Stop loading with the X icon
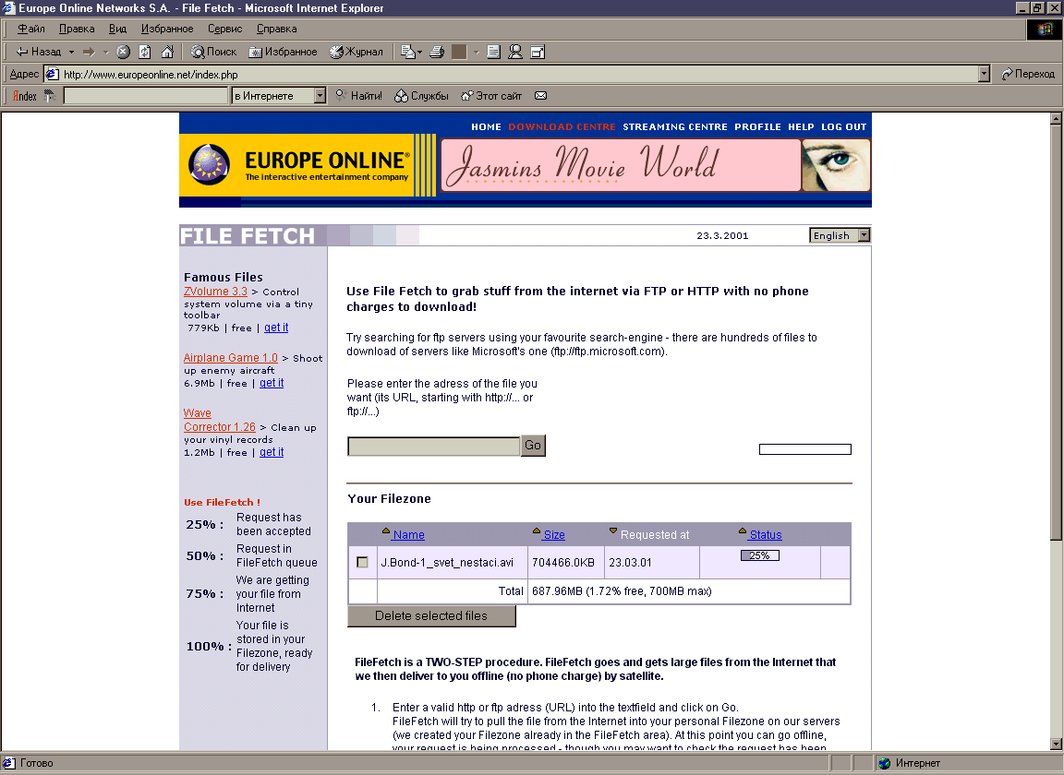The width and height of the screenshot is (1064, 775). click(123, 52)
